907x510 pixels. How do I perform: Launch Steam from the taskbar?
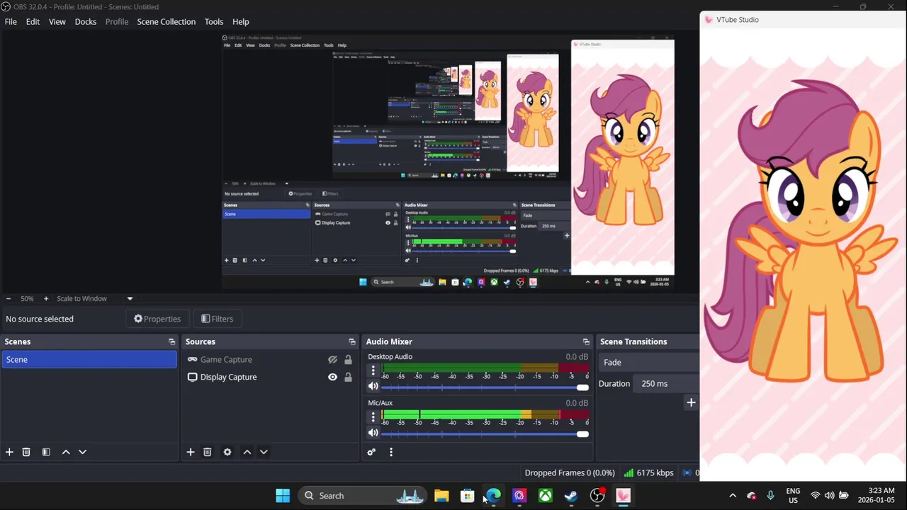571,496
